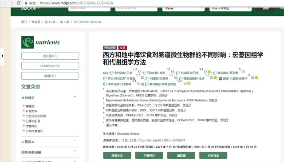
Task: Select 文章指标 in the article menu
Action: point(32,126)
